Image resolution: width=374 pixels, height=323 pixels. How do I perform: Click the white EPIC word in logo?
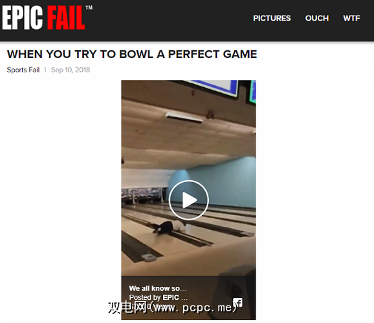pyautogui.click(x=23, y=18)
